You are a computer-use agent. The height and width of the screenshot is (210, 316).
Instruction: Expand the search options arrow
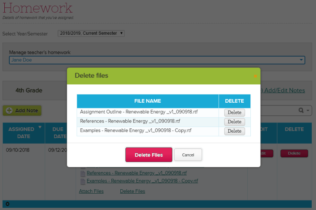pos(308,110)
